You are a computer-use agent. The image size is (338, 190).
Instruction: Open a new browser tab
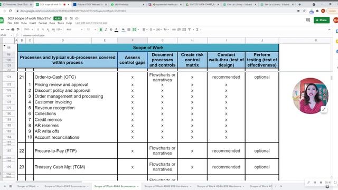299,4
